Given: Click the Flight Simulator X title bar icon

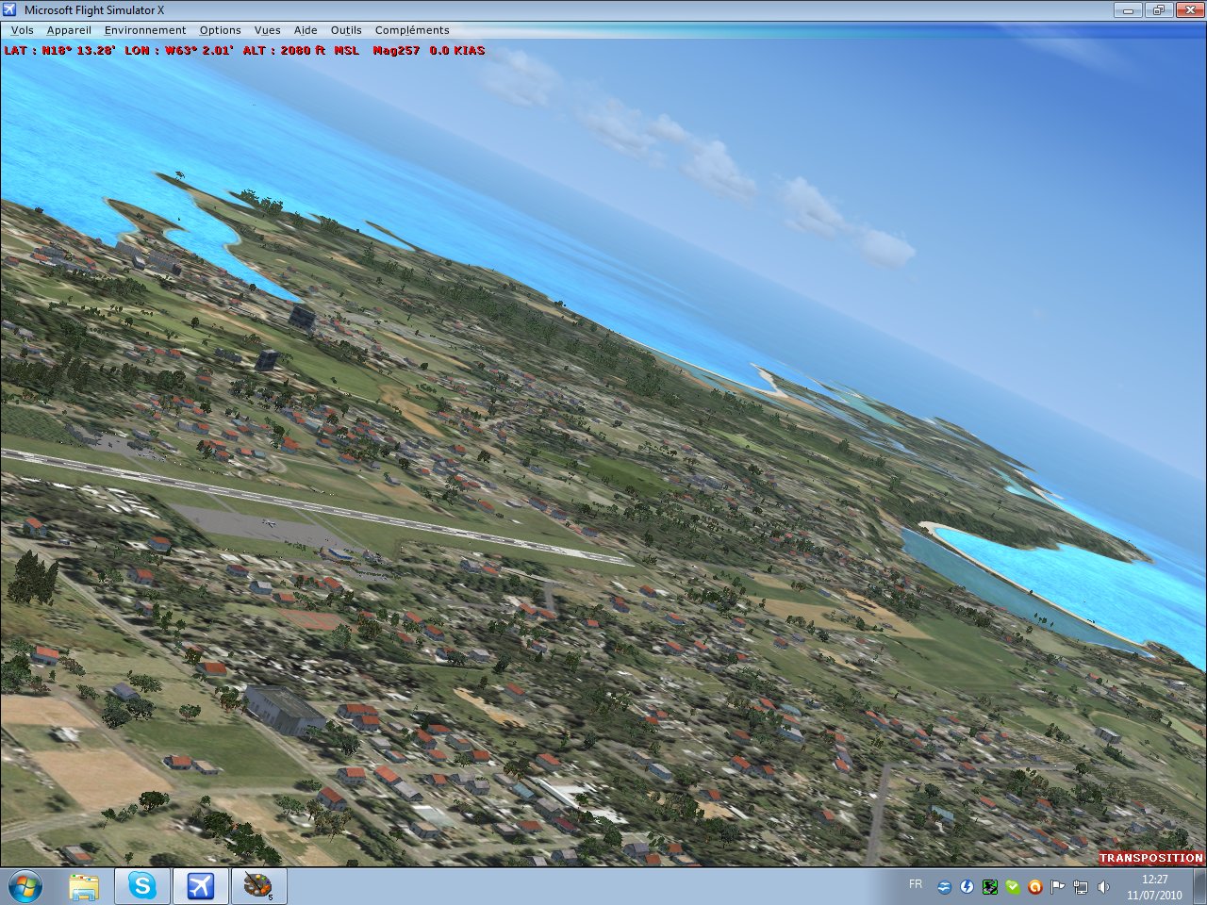Looking at the screenshot, I should pos(10,10).
